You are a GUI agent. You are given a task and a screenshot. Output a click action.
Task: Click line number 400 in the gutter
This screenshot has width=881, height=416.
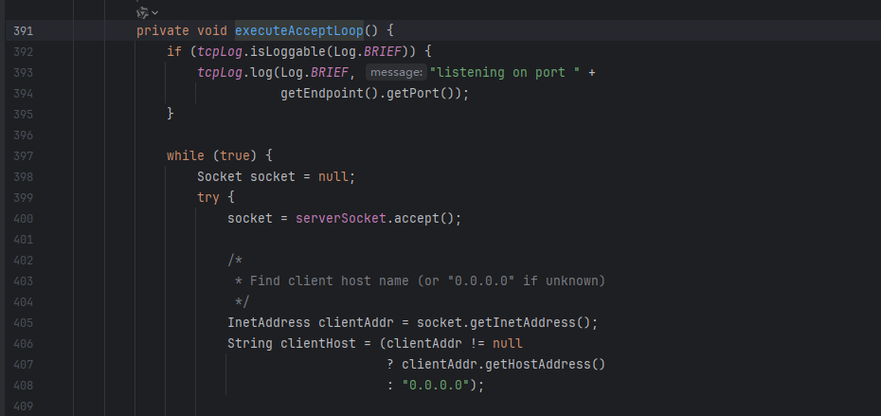[x=24, y=218]
